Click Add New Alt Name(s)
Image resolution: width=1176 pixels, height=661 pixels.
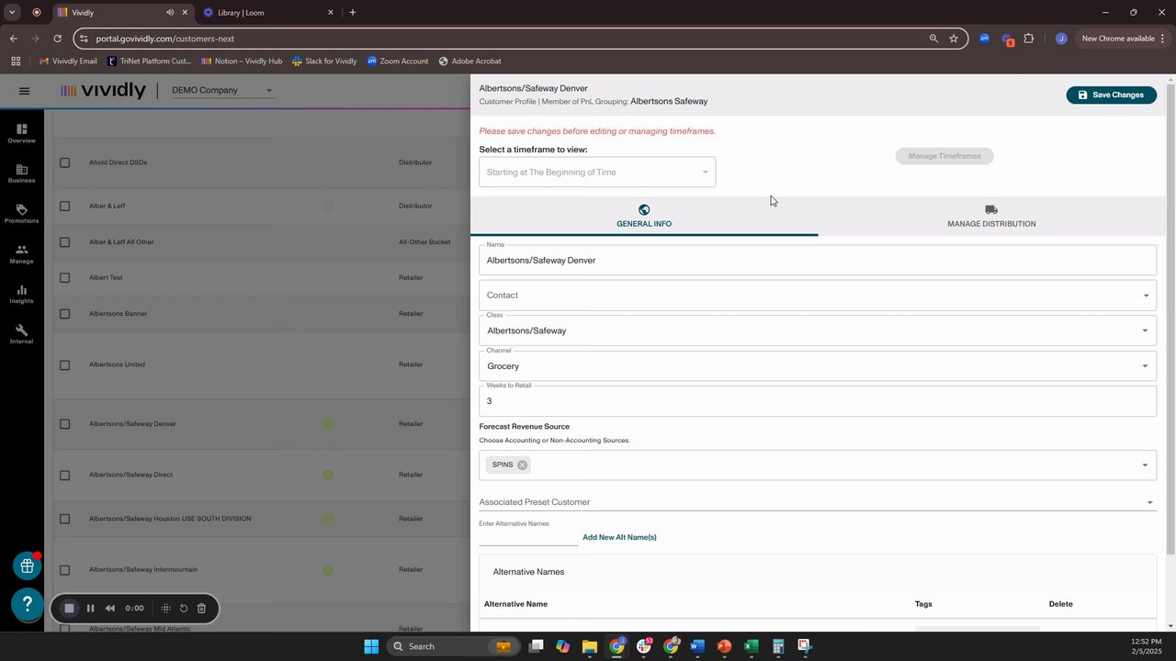pos(619,537)
